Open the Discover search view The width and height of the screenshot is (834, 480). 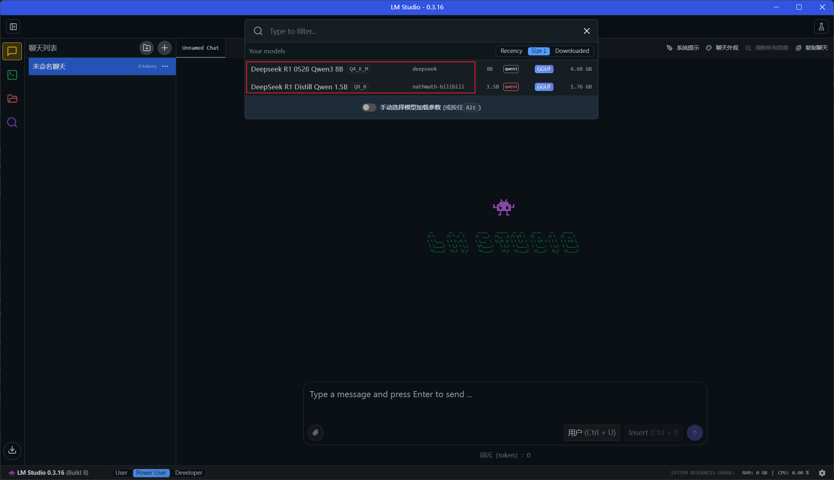point(12,122)
